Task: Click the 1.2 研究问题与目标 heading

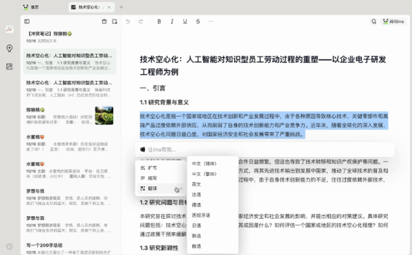Action: click(x=163, y=202)
